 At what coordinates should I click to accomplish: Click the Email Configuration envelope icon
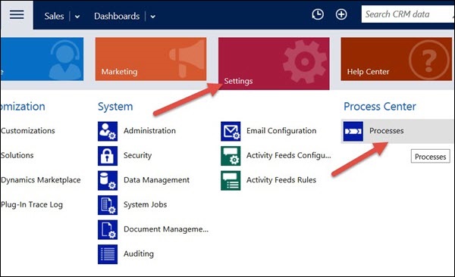point(231,131)
